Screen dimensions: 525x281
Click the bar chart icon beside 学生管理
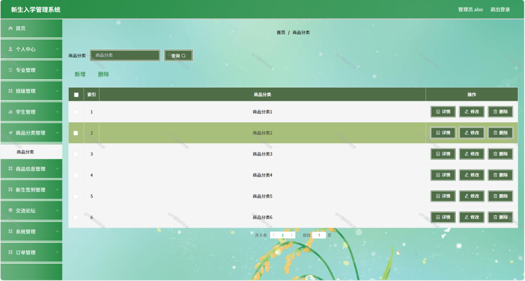(x=10, y=112)
